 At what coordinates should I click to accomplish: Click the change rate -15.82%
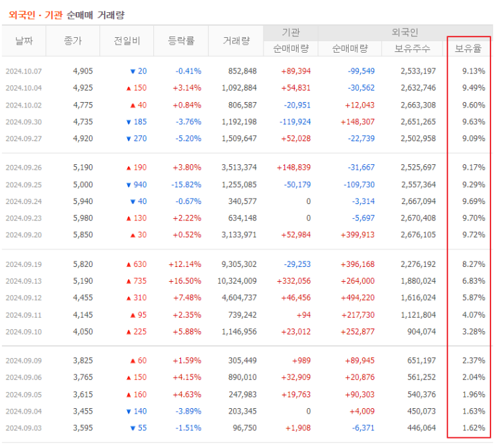(186, 184)
